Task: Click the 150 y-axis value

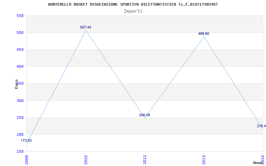Action: 20,152
